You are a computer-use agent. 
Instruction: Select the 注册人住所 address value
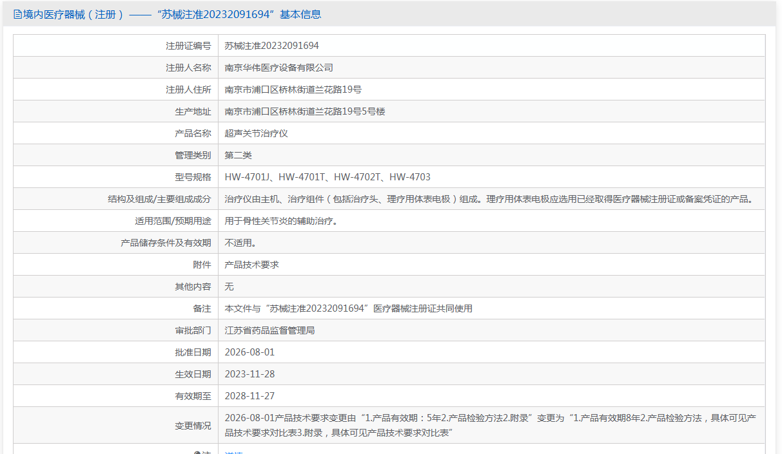coord(293,90)
